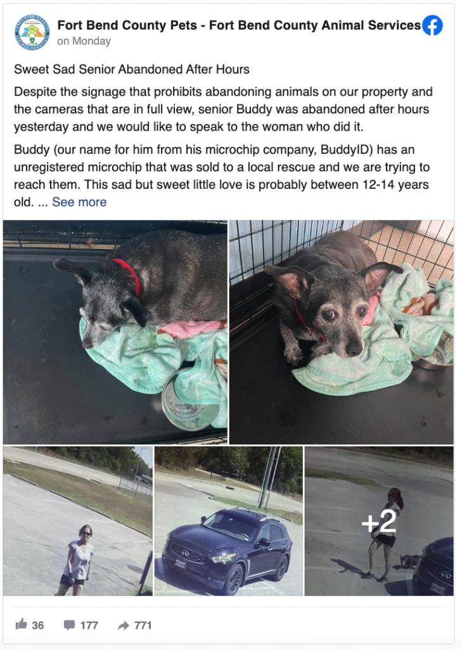Click the thumbs-up like icon
This screenshot has height=649, width=462.
click(21, 624)
